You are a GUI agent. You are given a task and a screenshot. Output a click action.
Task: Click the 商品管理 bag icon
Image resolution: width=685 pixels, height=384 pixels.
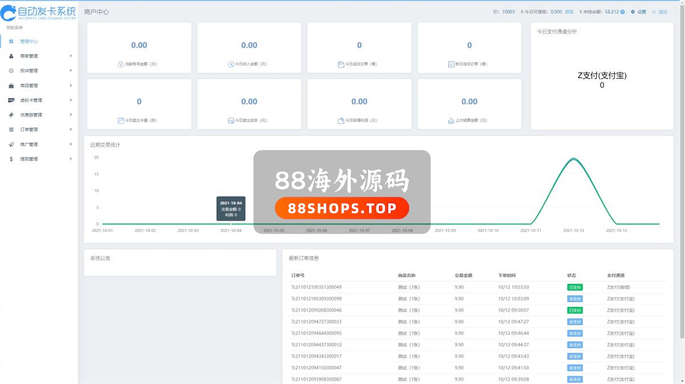tap(11, 86)
